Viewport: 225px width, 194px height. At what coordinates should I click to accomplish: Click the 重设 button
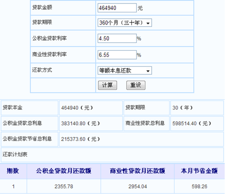coord(136,85)
